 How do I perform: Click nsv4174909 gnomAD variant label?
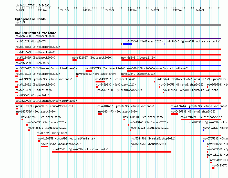44,79
